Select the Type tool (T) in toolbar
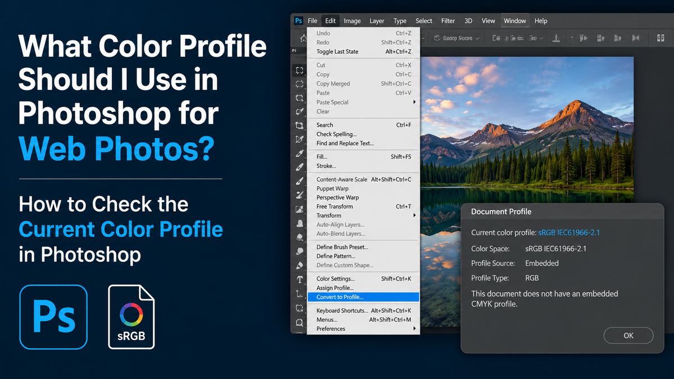Image resolution: width=674 pixels, height=379 pixels. 299,280
